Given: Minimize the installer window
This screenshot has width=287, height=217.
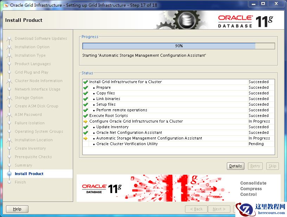Looking at the screenshot, I should pyautogui.click(x=254, y=4).
